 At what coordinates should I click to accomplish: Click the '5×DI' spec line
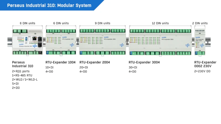click(x=15, y=84)
